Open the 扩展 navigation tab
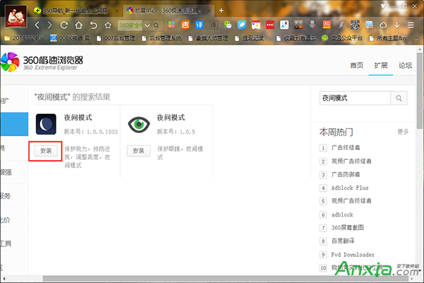424x283 pixels. coord(381,65)
